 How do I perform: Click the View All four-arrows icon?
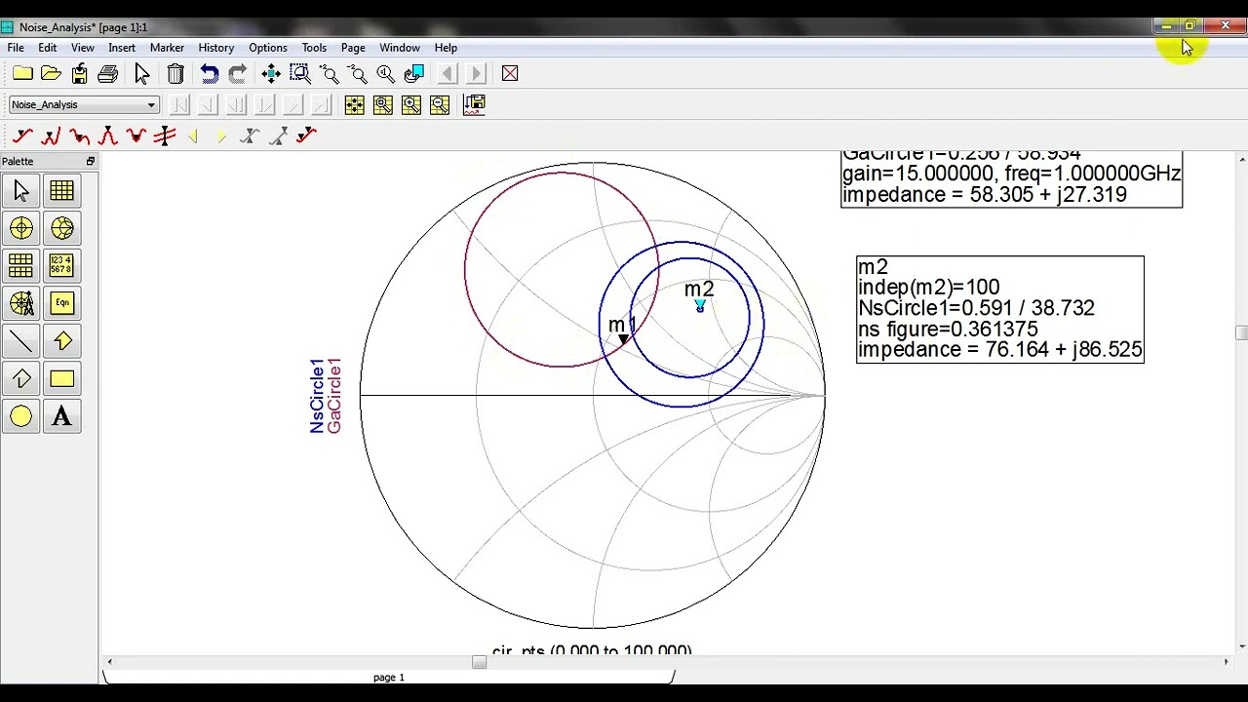click(x=271, y=74)
